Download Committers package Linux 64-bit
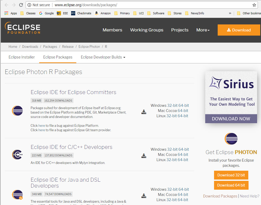 [x=183, y=116]
